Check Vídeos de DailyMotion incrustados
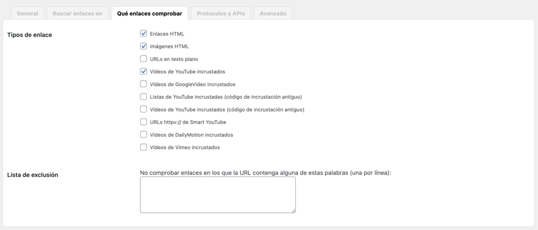538x230 pixels. click(143, 134)
